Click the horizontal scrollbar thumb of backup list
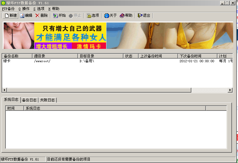The height and width of the screenshot is (163, 238). coord(99,90)
